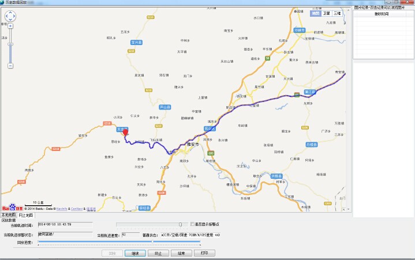
Task: Click the 雅安市 city name on the map
Action: [193, 144]
